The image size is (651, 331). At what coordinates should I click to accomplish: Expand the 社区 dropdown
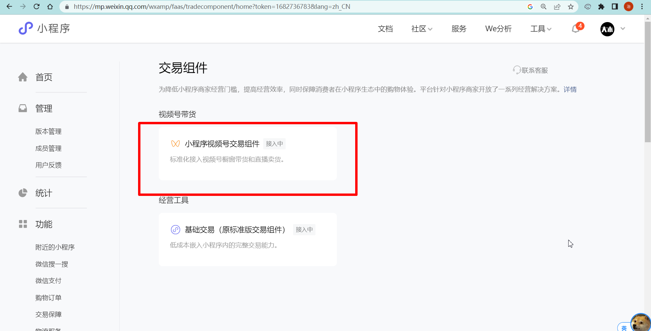pyautogui.click(x=422, y=29)
